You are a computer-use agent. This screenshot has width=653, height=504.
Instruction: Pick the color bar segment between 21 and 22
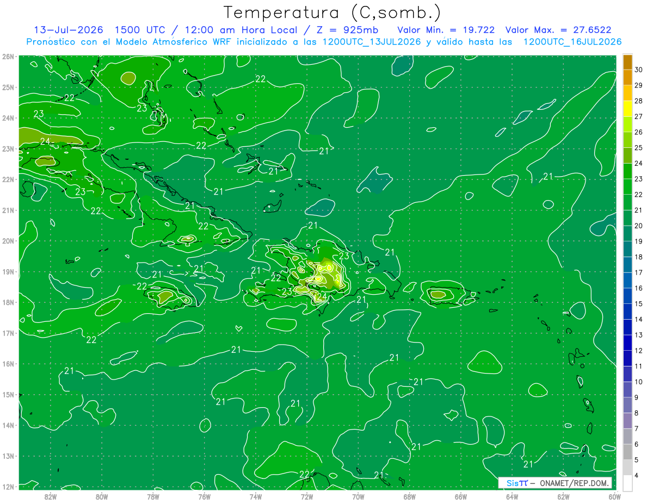627,202
